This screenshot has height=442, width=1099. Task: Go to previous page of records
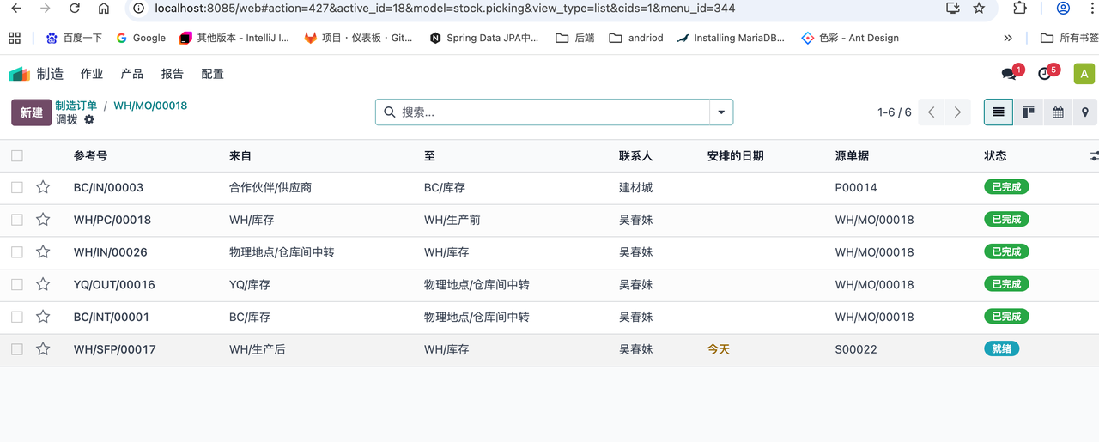point(932,112)
